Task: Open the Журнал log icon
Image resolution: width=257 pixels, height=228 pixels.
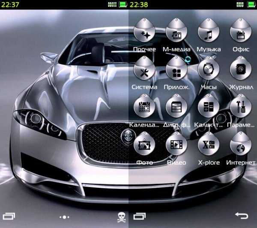Action: tap(241, 68)
